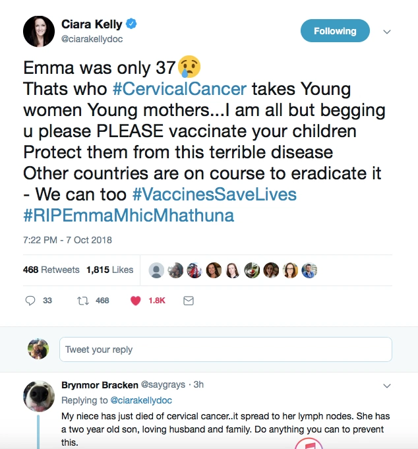The height and width of the screenshot is (449, 418).
Task: Click the last liker avatar in the row
Action: pyautogui.click(x=309, y=270)
